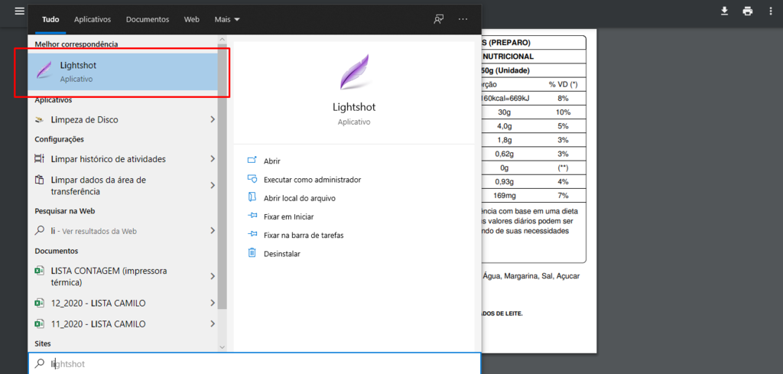Screen dimensions: 783x374
Task: Click the results list scrollbar up arrow
Action: click(x=223, y=38)
